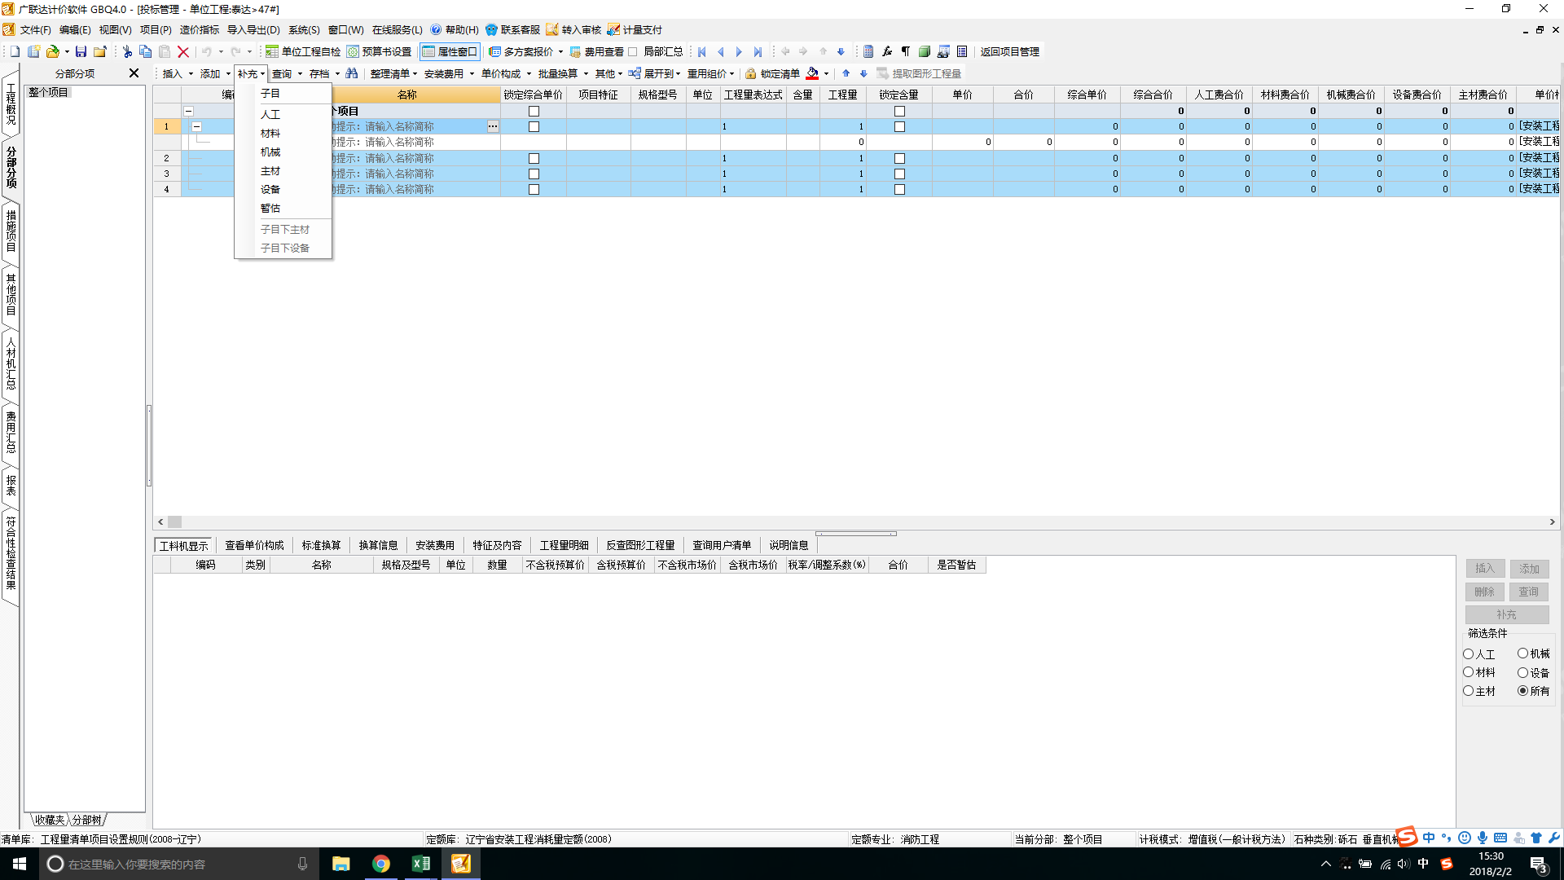The height and width of the screenshot is (880, 1564).
Task: Click the New file icon
Action: click(15, 51)
